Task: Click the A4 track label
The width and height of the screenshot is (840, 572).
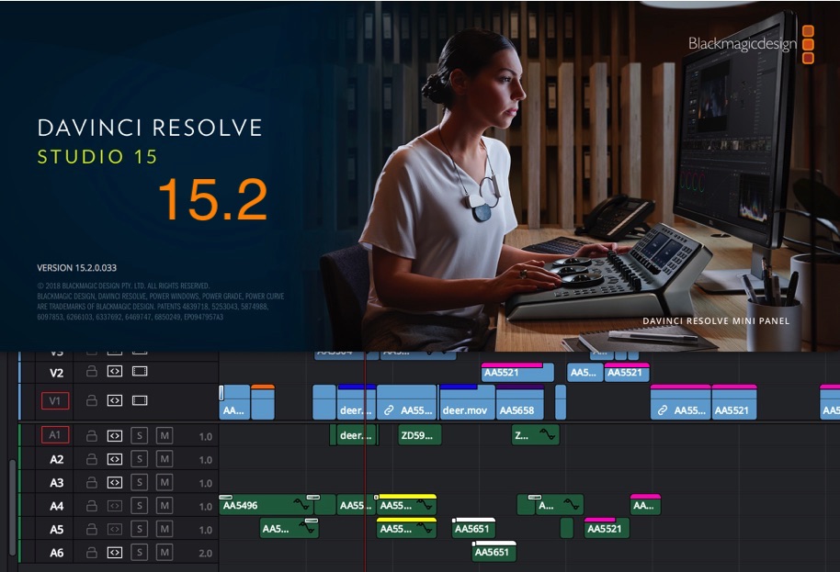Action: (x=56, y=506)
